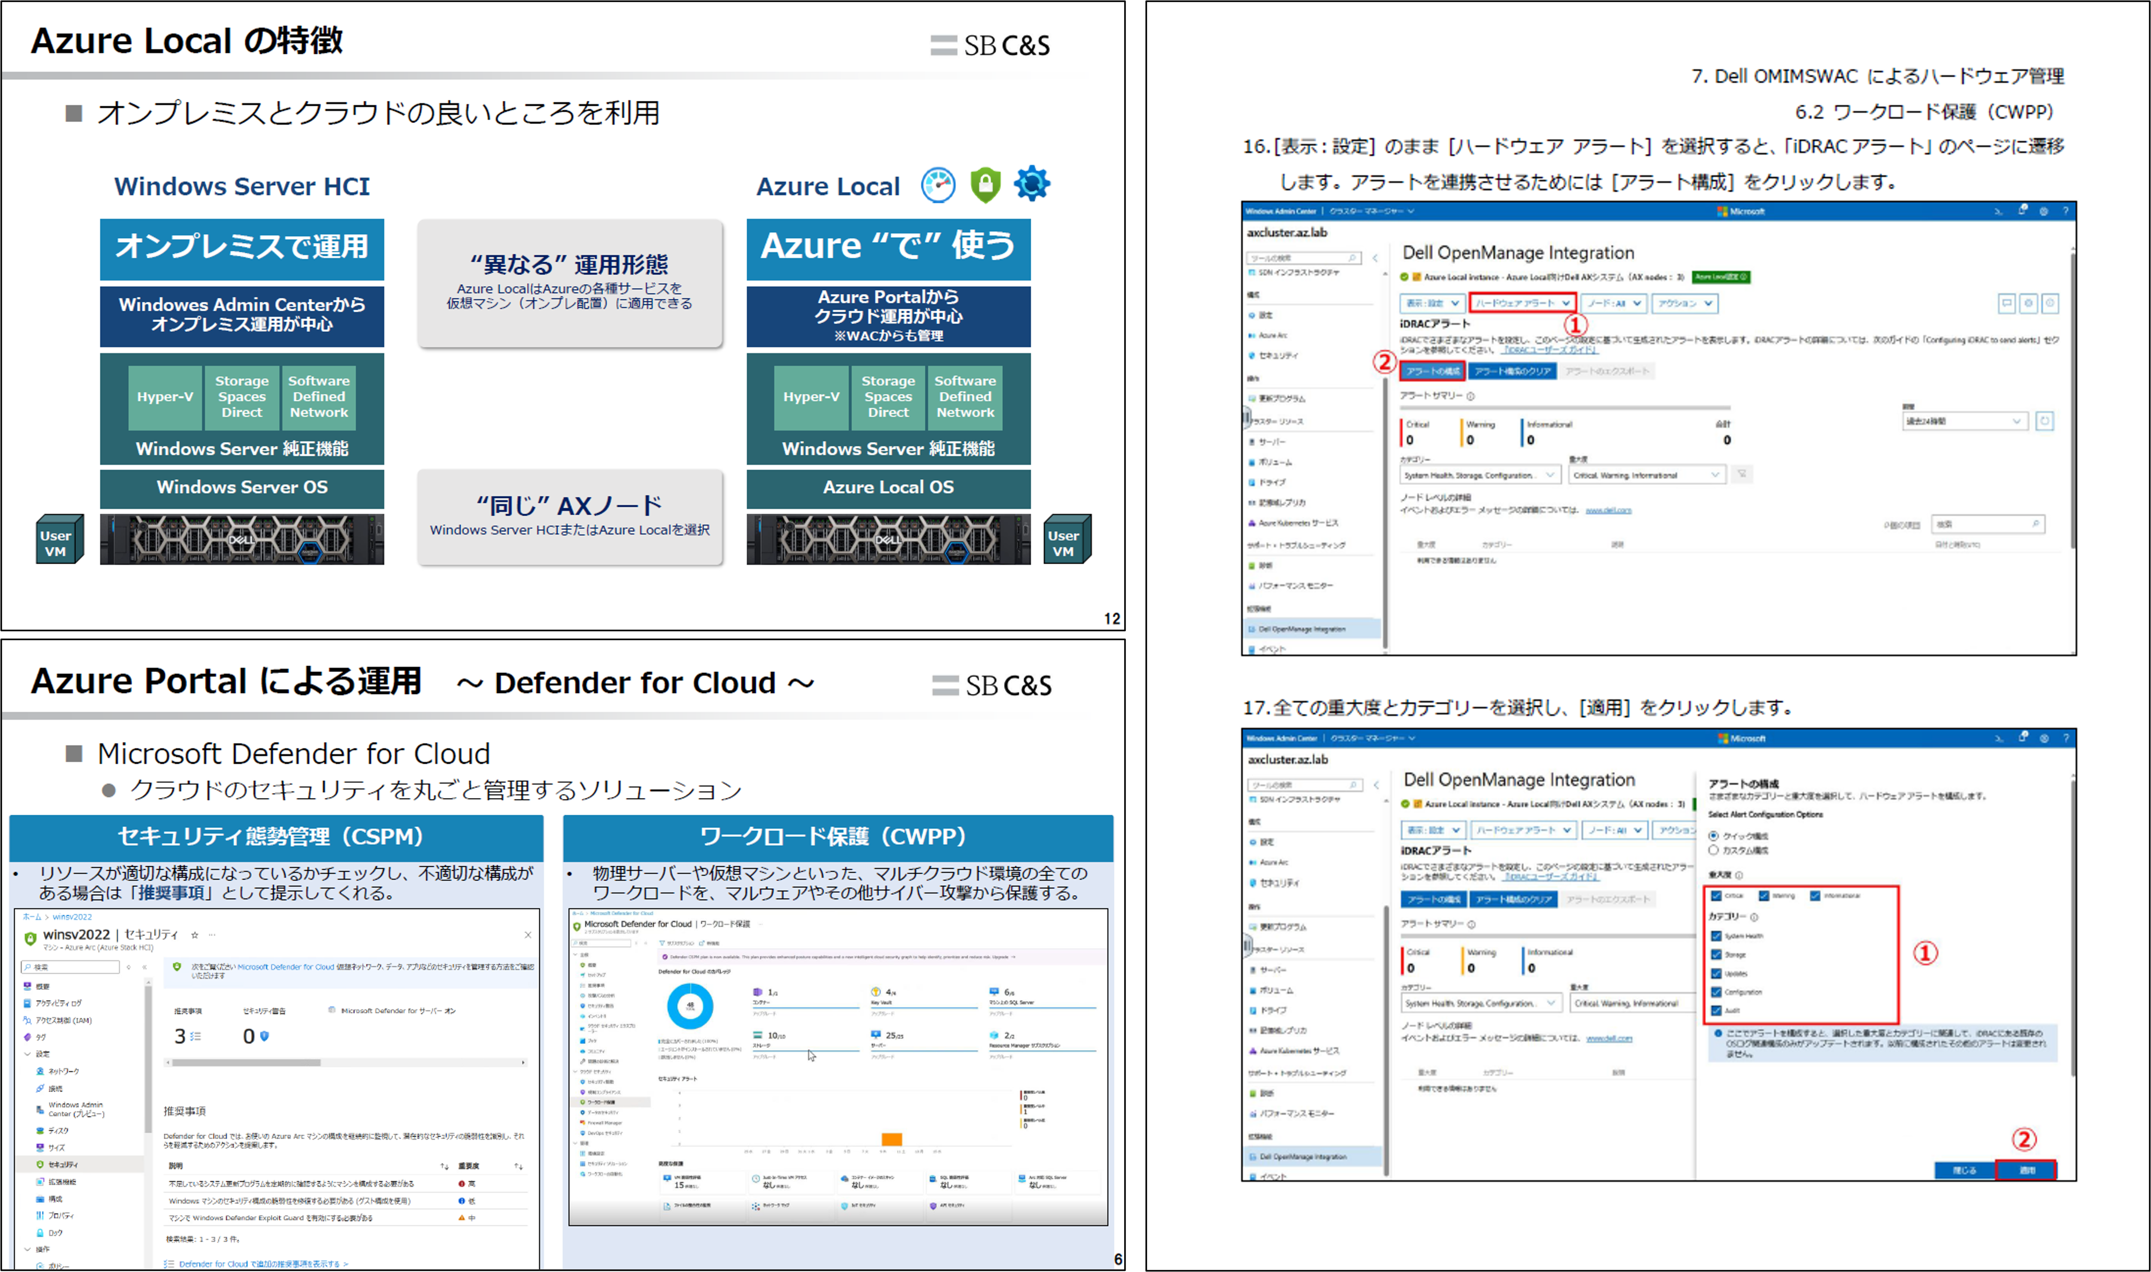
Task: Open ディスク in winsv2022 sidebar
Action: [x=52, y=1130]
